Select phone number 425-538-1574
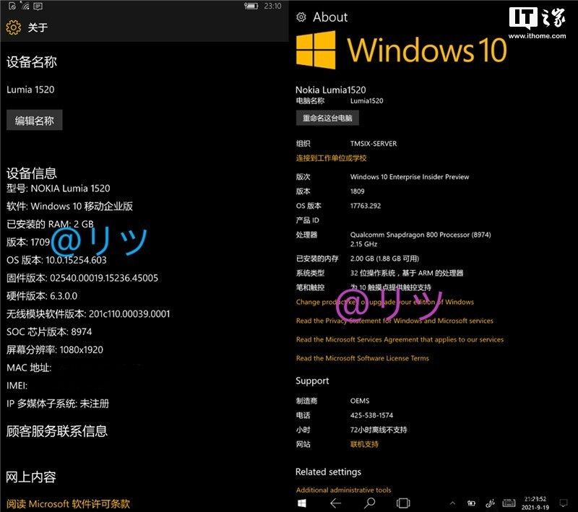This screenshot has height=512, width=578. 371,415
